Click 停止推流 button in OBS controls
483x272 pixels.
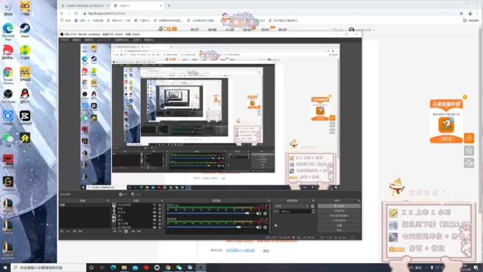339,206
